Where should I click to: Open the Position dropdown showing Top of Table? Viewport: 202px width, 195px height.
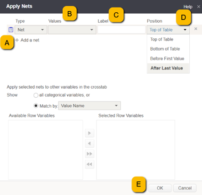(168, 30)
